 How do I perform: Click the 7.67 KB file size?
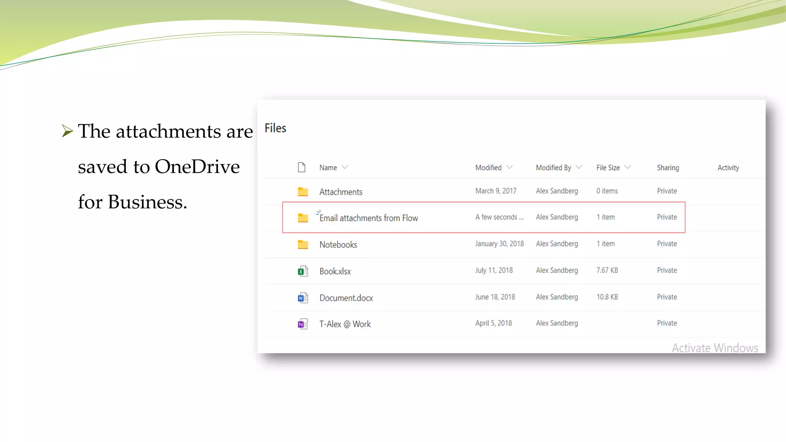click(607, 270)
